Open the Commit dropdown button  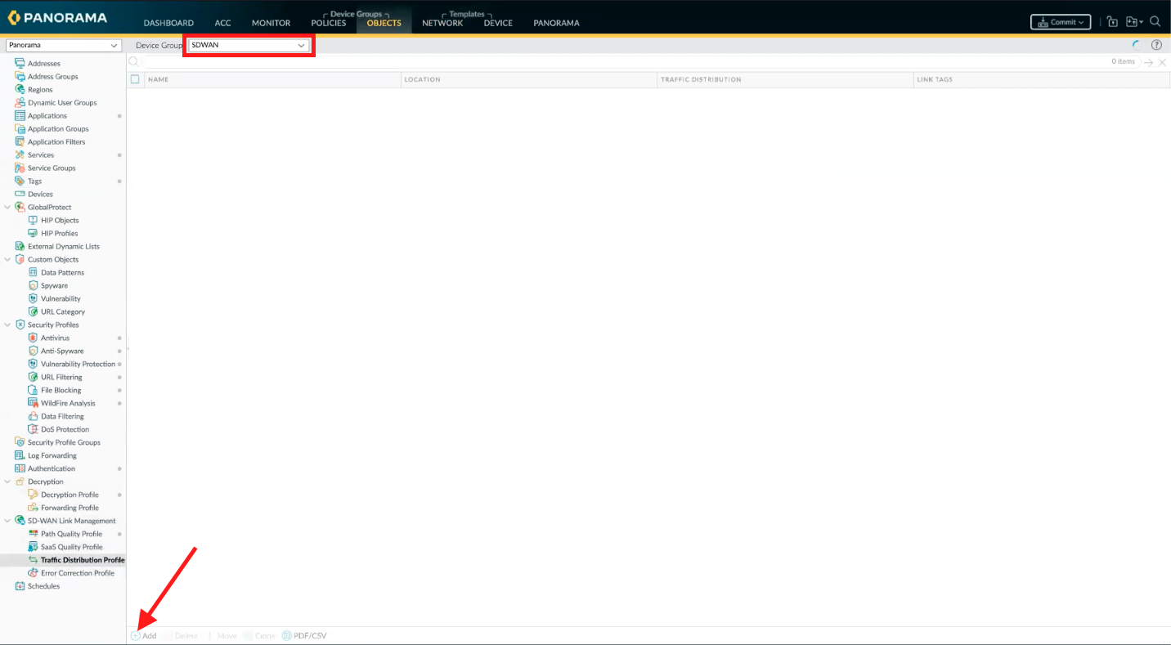(x=1061, y=22)
